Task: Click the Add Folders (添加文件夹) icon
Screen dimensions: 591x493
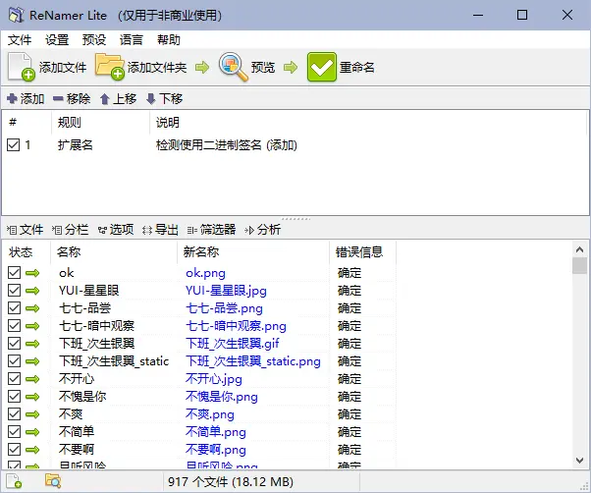Action: point(110,67)
